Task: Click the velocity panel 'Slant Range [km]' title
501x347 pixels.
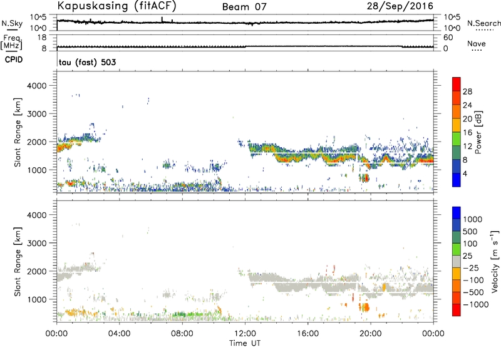Action: [18, 262]
